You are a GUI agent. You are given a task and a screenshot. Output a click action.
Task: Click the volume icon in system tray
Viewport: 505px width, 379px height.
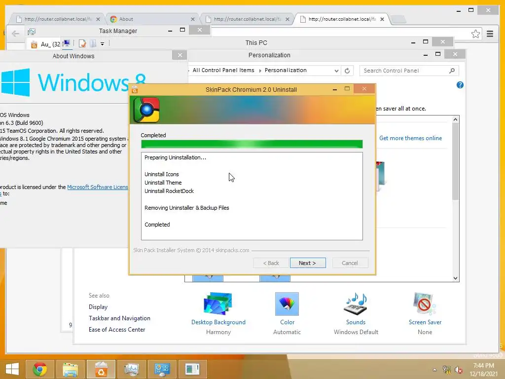(458, 370)
